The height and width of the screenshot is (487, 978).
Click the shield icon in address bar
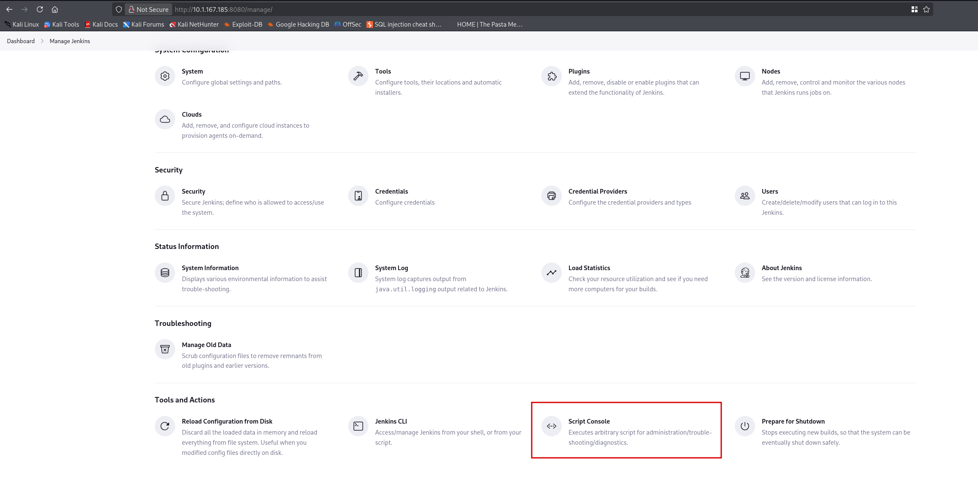[x=119, y=9]
